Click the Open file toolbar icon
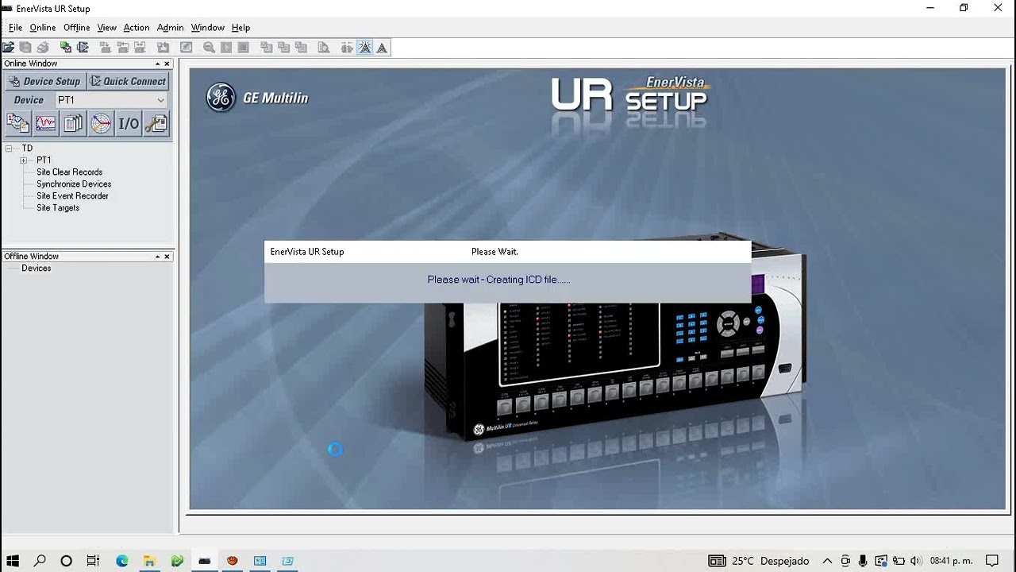The image size is (1016, 572). [x=8, y=48]
